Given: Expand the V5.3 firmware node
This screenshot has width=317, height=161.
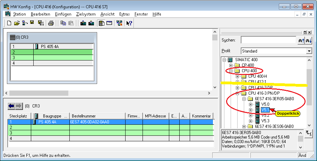Looking at the screenshot, I should tap(251, 121).
